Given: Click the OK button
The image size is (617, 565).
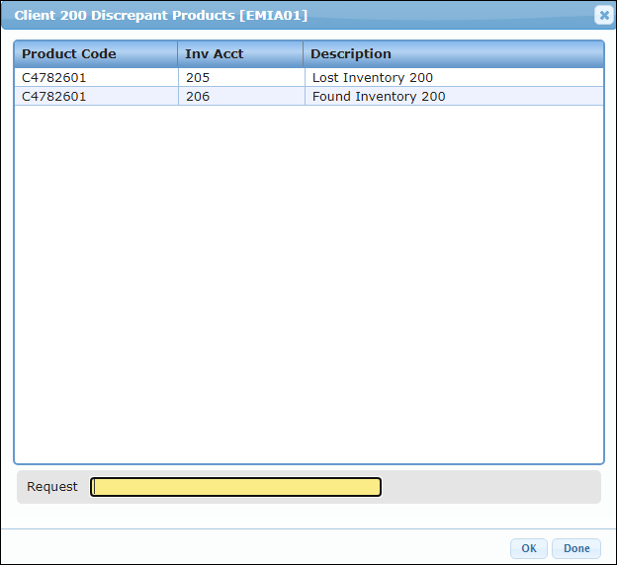Looking at the screenshot, I should [x=528, y=548].
